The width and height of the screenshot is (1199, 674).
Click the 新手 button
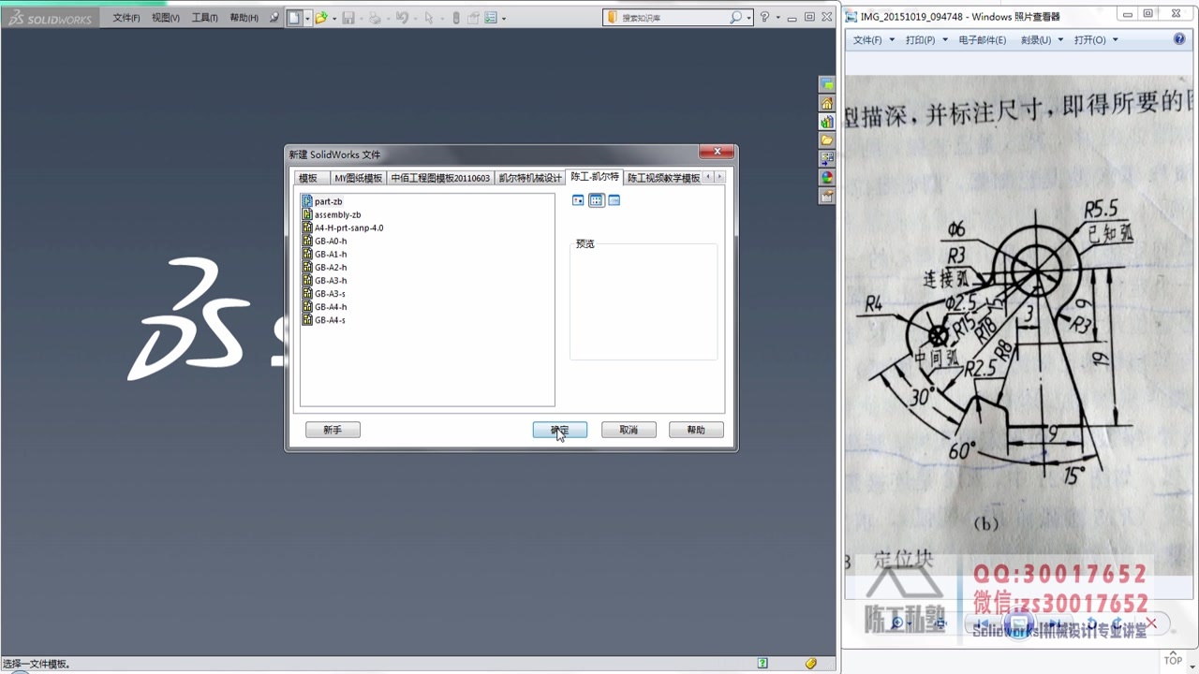[333, 430]
